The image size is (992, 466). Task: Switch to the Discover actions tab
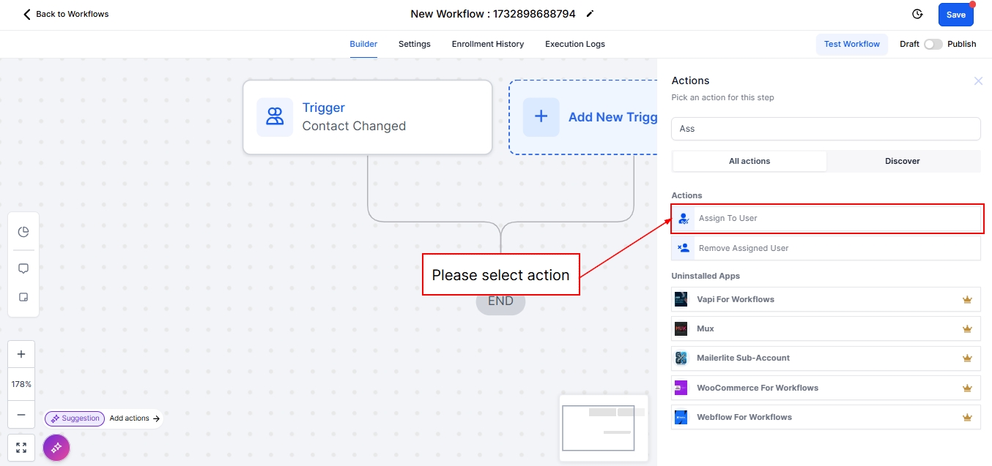(x=902, y=161)
